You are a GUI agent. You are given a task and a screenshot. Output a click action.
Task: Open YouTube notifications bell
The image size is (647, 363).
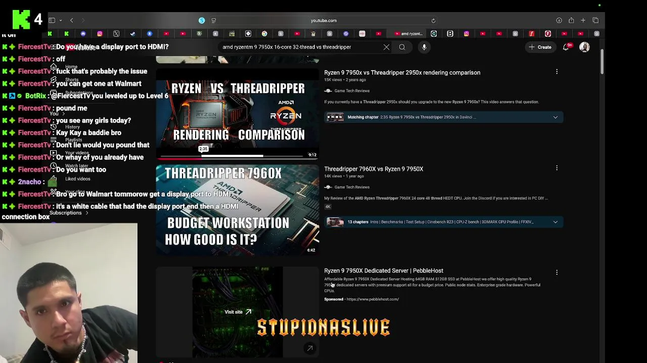pyautogui.click(x=567, y=47)
